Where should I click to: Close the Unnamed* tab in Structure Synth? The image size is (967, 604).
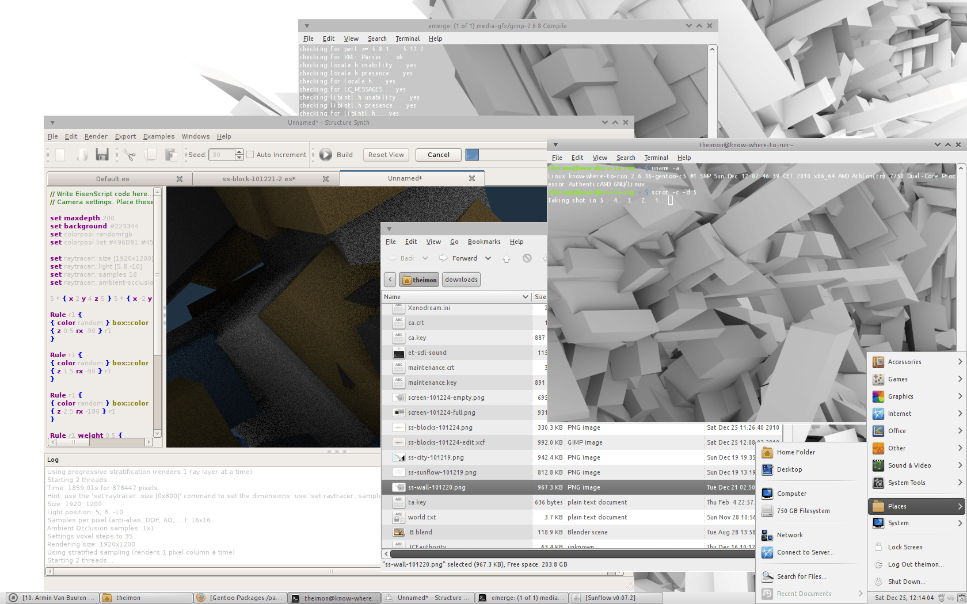click(x=472, y=178)
